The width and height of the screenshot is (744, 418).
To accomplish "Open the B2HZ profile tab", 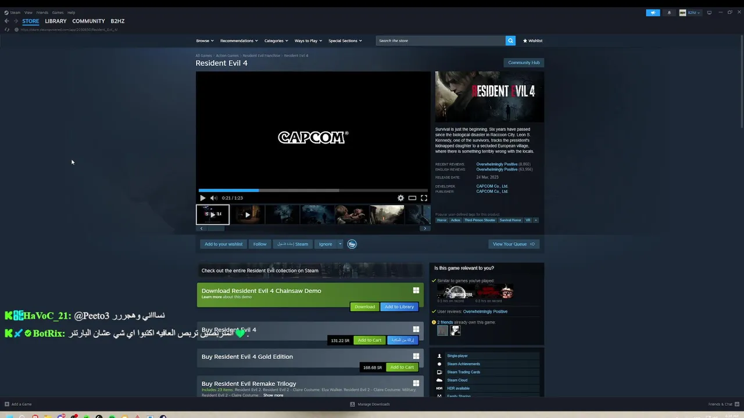I will coord(117,21).
